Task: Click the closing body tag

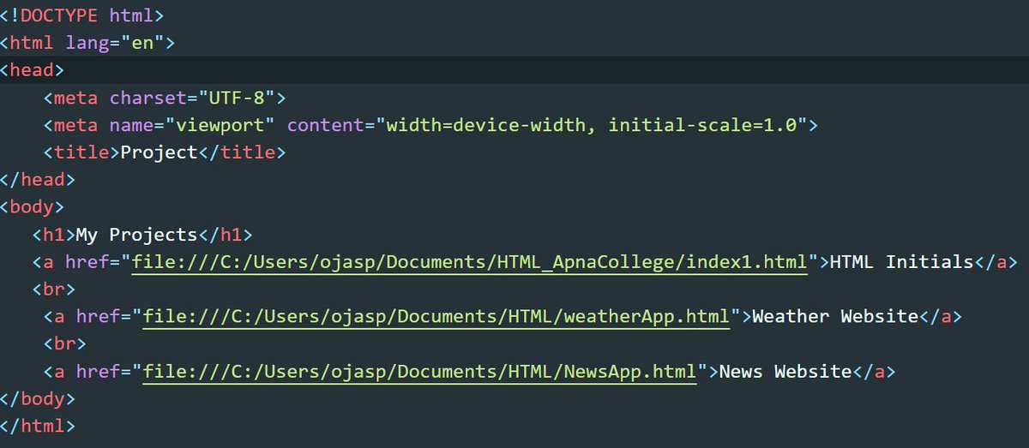Action: (x=38, y=399)
